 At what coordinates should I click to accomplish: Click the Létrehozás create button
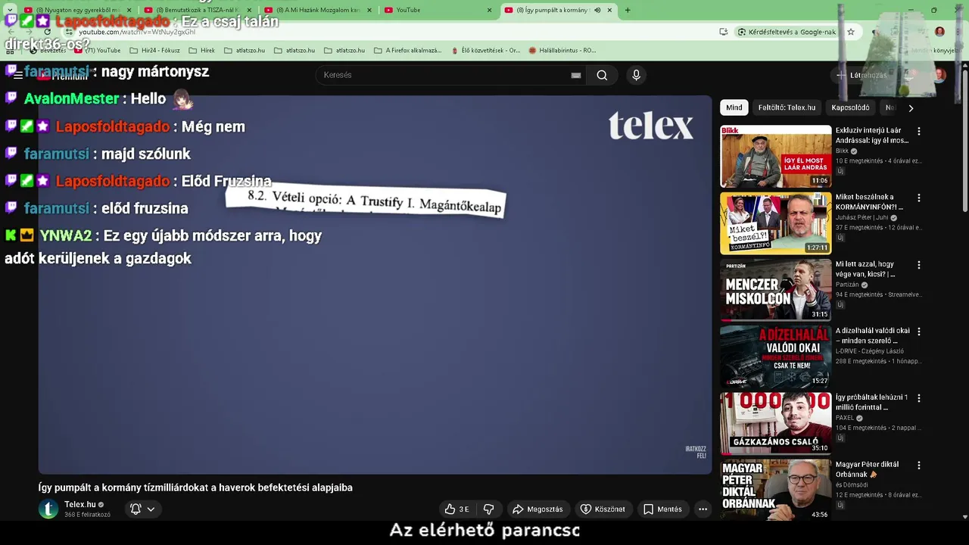[862, 75]
